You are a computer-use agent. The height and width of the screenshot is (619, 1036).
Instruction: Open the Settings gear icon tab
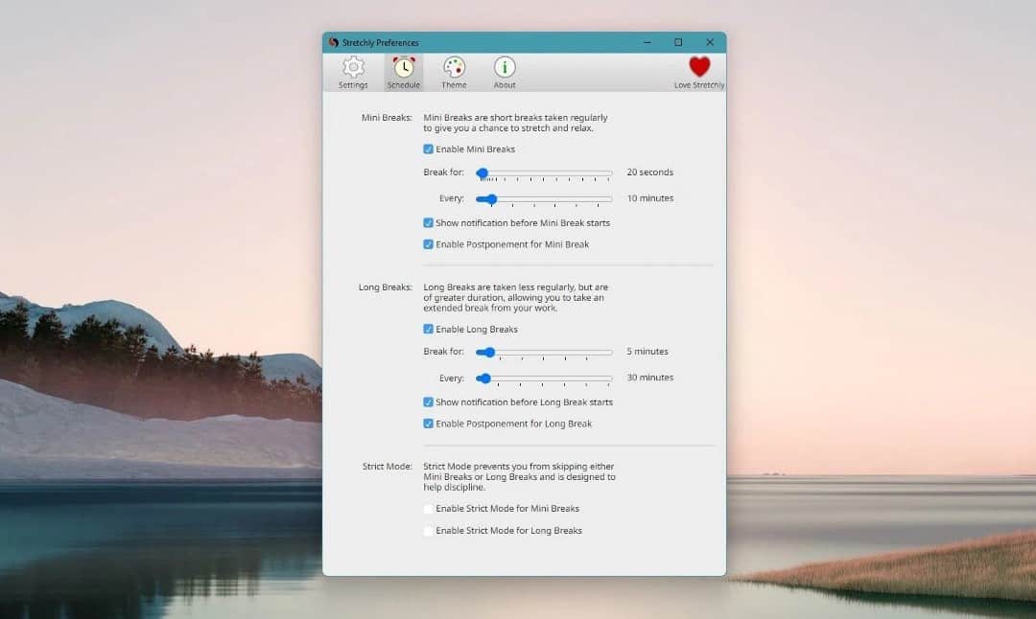tap(353, 68)
